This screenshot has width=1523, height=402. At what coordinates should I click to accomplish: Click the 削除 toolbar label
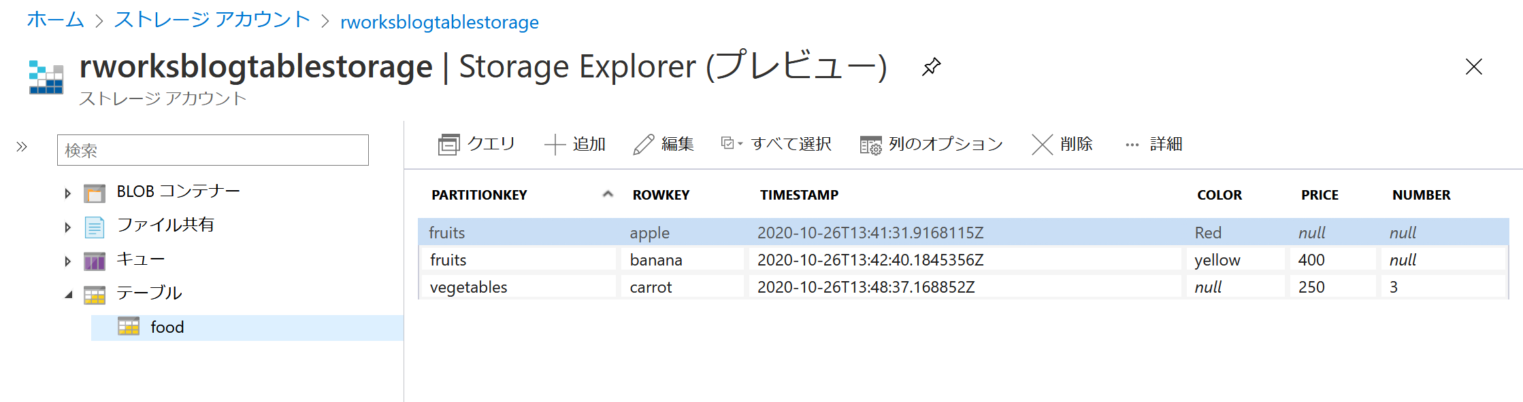[x=1077, y=144]
